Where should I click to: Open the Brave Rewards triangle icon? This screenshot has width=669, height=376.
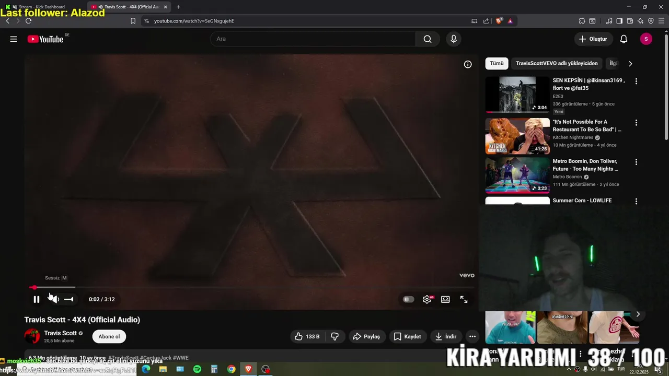[510, 21]
